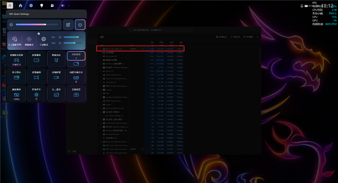Select the manual mode gear option
The height and width of the screenshot is (183, 338).
click(x=44, y=41)
